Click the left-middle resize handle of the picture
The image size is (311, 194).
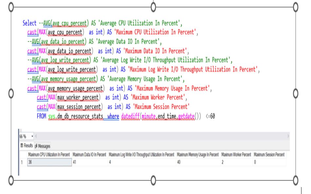click(x=11, y=93)
